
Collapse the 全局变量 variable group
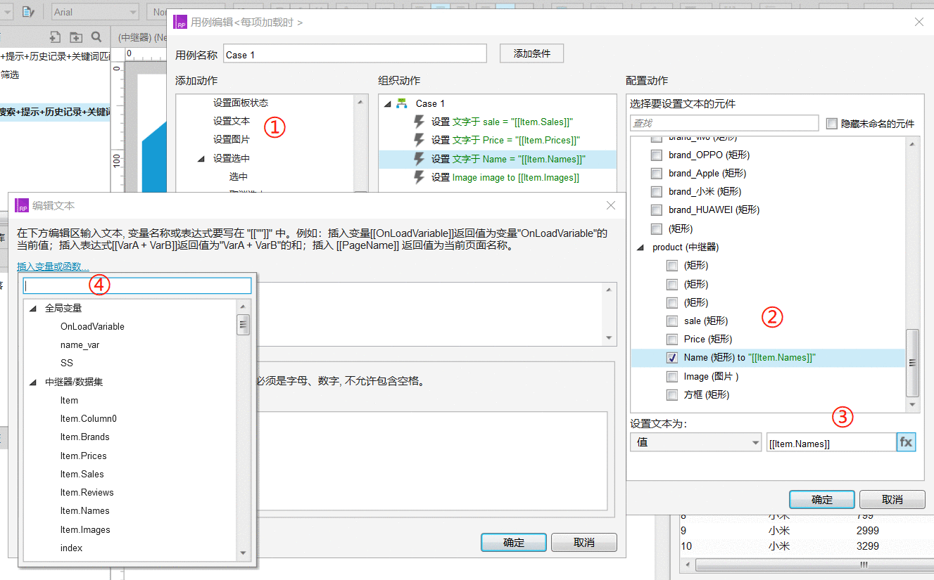[33, 308]
